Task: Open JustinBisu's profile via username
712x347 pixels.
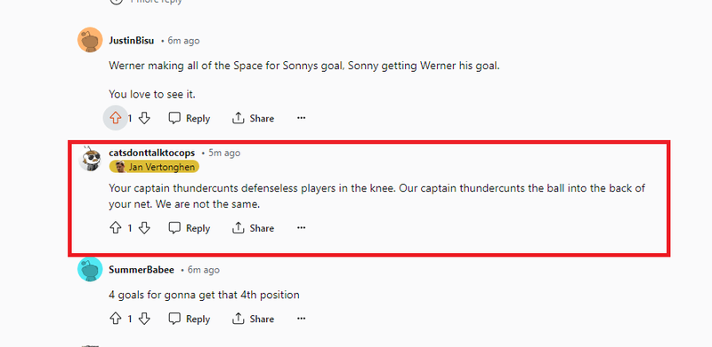Action: (131, 41)
